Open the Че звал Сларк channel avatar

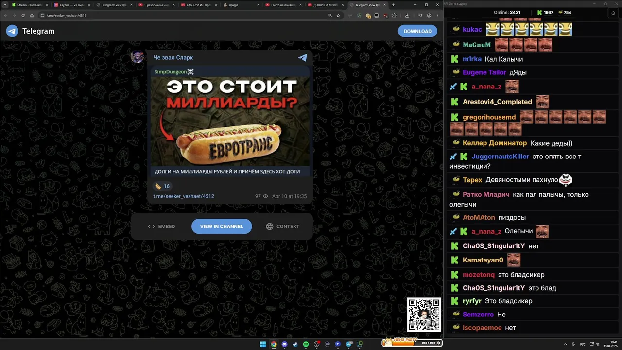click(x=138, y=56)
